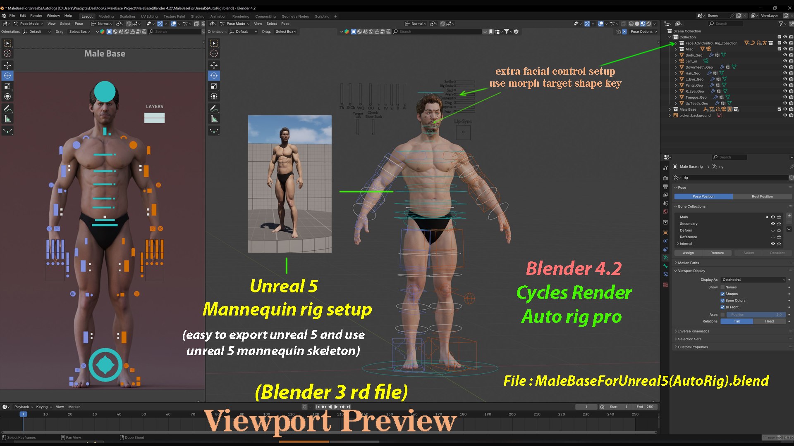Expand the Custom Properties panel
The width and height of the screenshot is (794, 446).
tap(693, 347)
